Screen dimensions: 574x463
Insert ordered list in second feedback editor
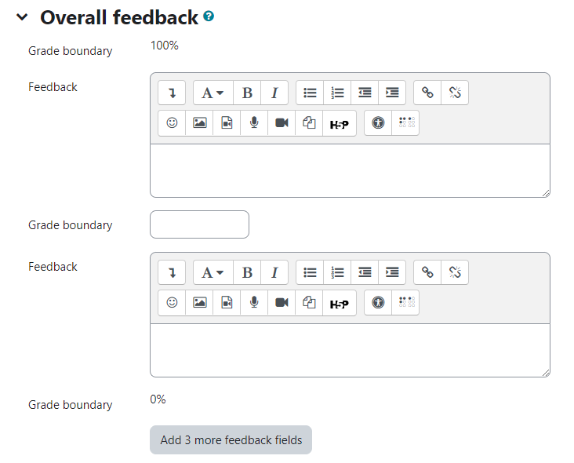[x=337, y=272]
